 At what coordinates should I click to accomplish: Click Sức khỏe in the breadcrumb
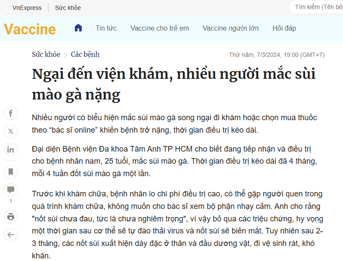[46, 54]
